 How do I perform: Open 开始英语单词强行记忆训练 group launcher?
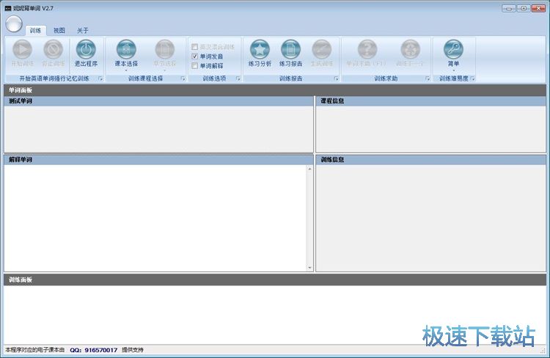click(x=100, y=78)
